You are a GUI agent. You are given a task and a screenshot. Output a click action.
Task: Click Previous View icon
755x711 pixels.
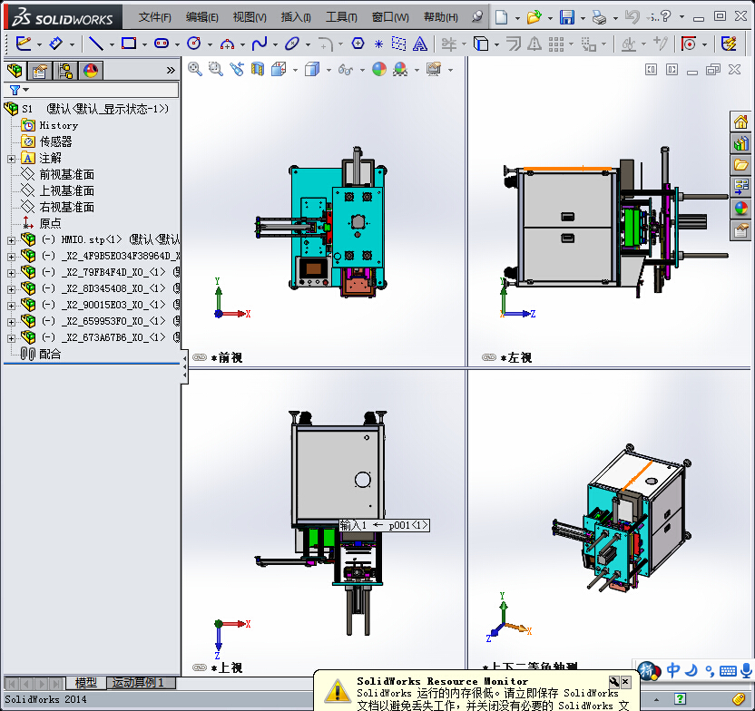[237, 69]
